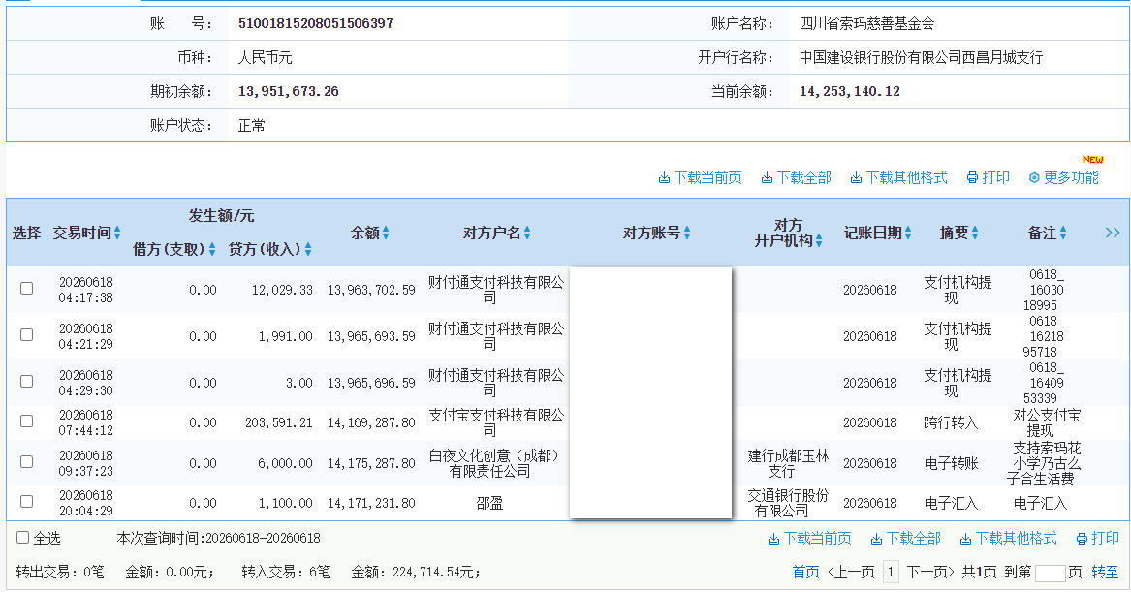
Task: Sort by 余额 column arrows
Action: [x=386, y=233]
